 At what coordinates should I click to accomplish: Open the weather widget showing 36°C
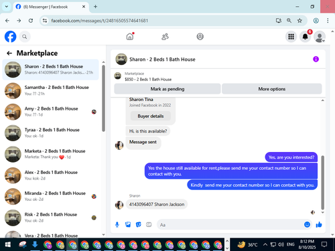click(247, 245)
